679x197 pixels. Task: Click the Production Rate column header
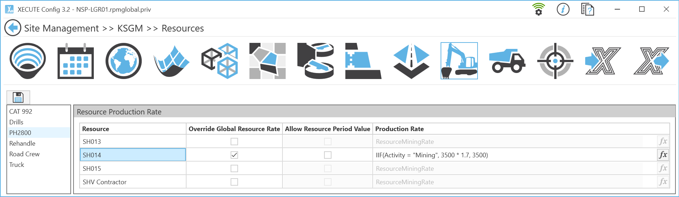521,129
